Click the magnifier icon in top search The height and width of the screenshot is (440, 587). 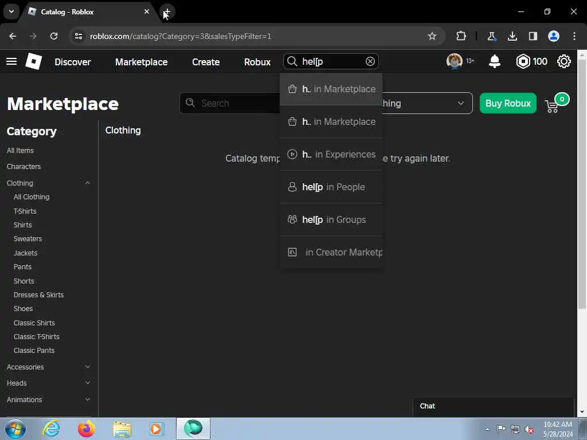coord(292,61)
